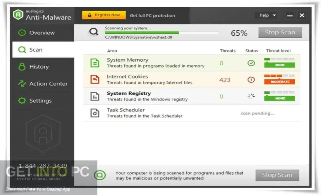The height and width of the screenshot is (195, 321).
Task: Click the Task Scheduler area icon
Action: coord(95,113)
